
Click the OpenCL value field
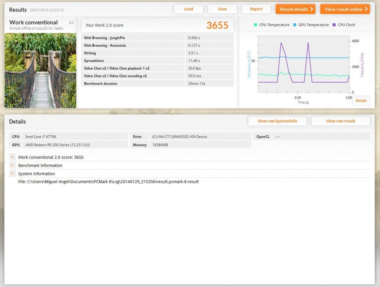click(321, 137)
